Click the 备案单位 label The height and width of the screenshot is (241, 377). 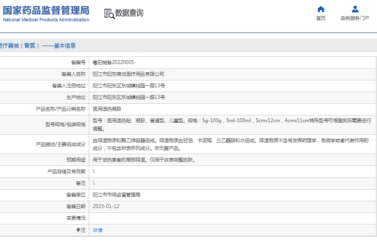point(76,195)
